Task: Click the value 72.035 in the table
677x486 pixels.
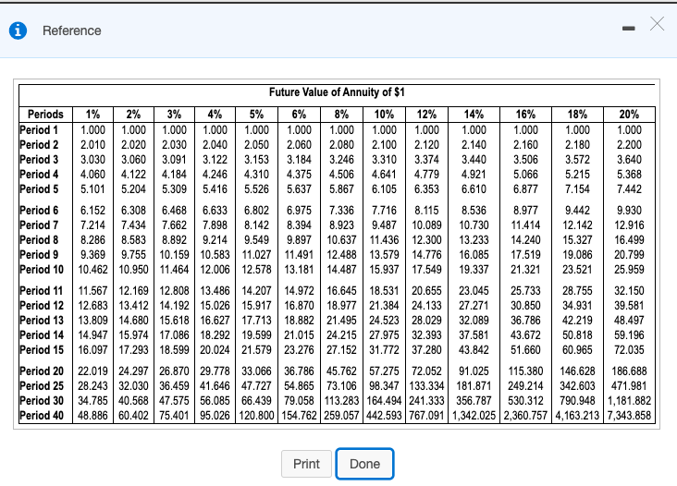Action: (629, 350)
